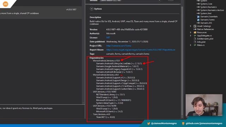Select Xamarin.Android.Support.v7.AppCompat dependency
The width and height of the screenshot is (226, 127).
(x=121, y=83)
